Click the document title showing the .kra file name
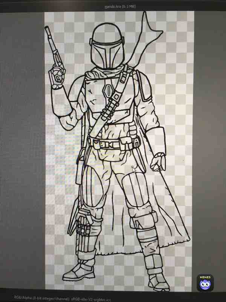 pos(120,6)
